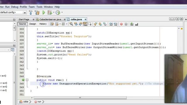The width and height of the screenshot is (187, 105).
Task: Click the horizontal scrollbar of the editor
Action: [80, 98]
